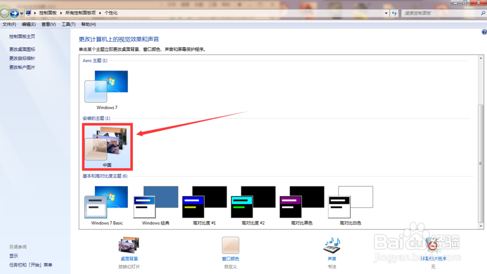This screenshot has height=274, width=487.
Task: Apply the Windows 7 Basic theme
Action: (x=107, y=206)
